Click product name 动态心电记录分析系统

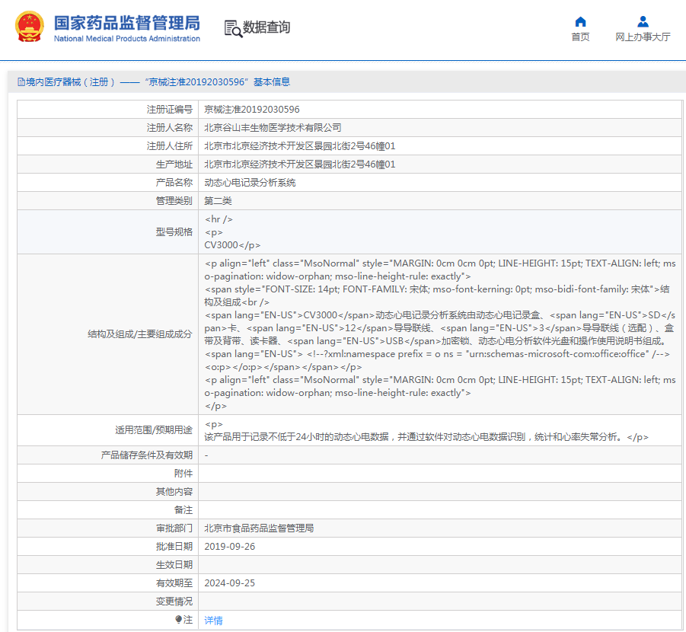click(x=250, y=183)
